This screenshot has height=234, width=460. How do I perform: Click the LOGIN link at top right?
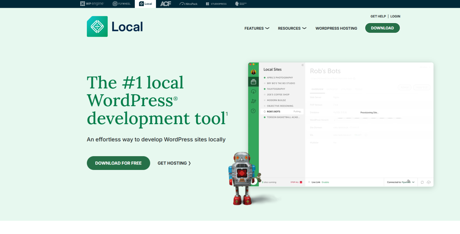pyautogui.click(x=395, y=16)
